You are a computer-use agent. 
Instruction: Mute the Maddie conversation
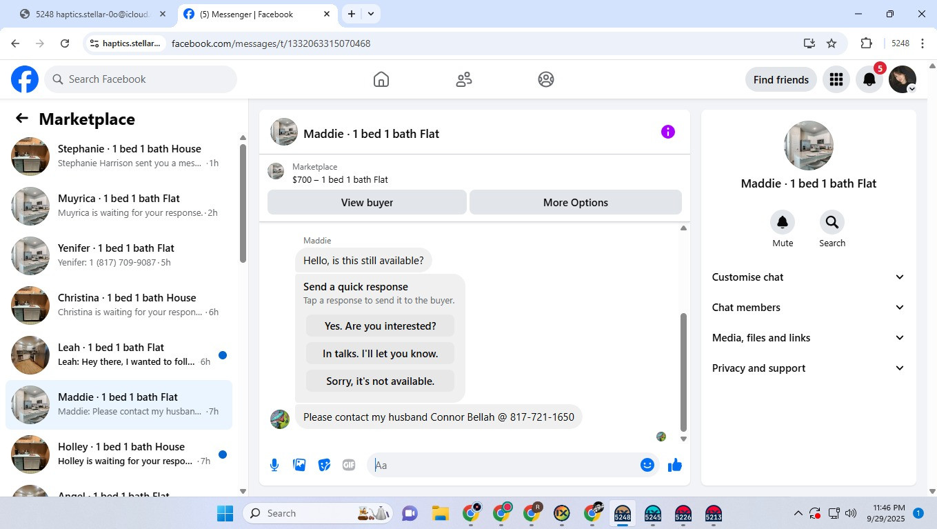point(783,222)
